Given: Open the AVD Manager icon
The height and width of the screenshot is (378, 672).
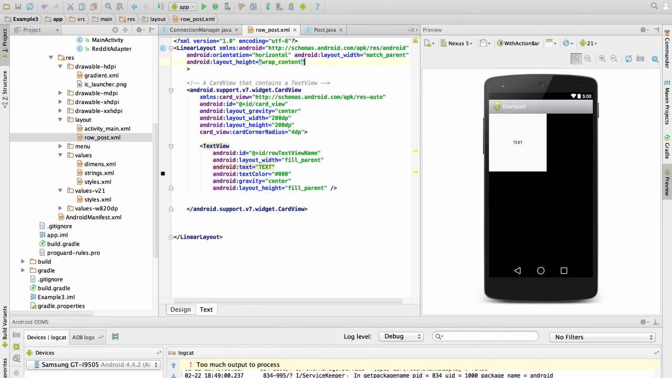Looking at the screenshot, I should [x=280, y=7].
